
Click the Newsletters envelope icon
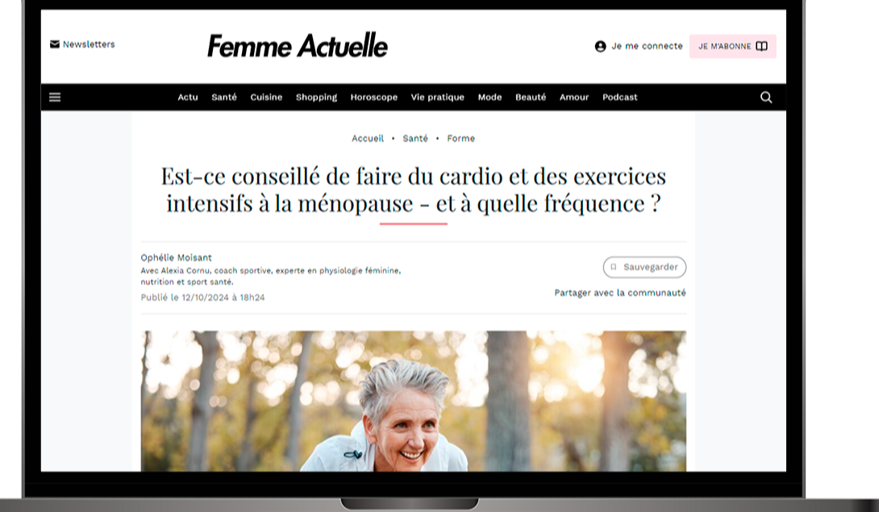pos(54,44)
